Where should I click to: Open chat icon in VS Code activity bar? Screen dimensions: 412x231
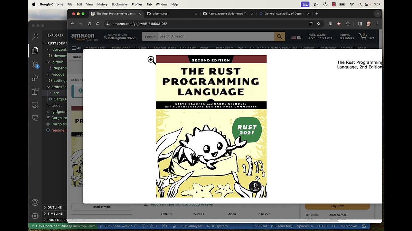pos(35,118)
